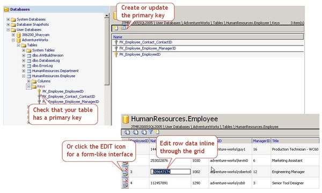
Task: Expand the Columns folder node
Action: pyautogui.click(x=29, y=81)
